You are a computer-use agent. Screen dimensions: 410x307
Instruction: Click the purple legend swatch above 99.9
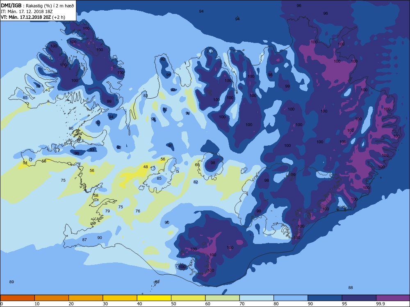coord(393,298)
